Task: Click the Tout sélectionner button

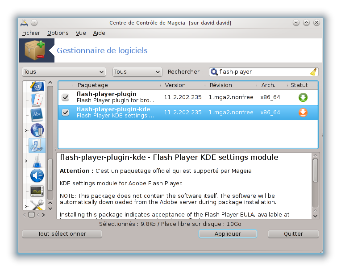Action: pyautogui.click(x=62, y=234)
